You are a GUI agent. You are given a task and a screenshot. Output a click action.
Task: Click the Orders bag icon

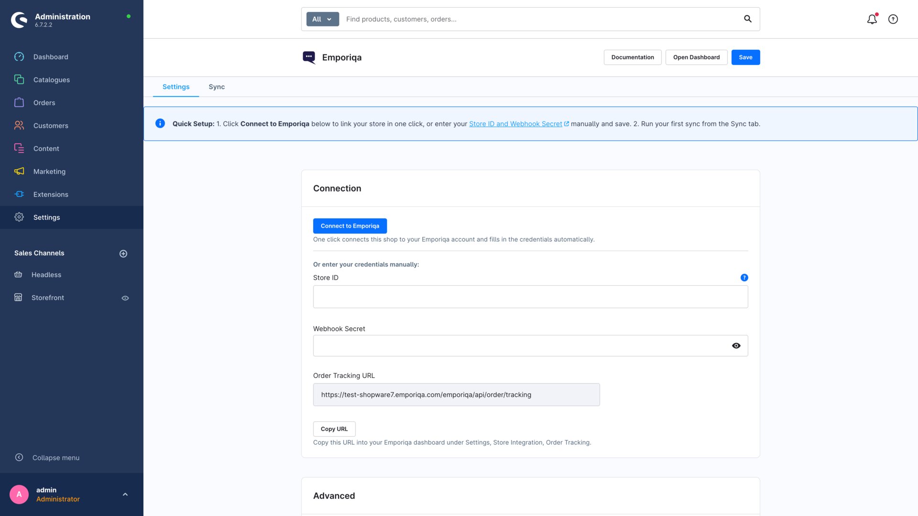pyautogui.click(x=19, y=102)
